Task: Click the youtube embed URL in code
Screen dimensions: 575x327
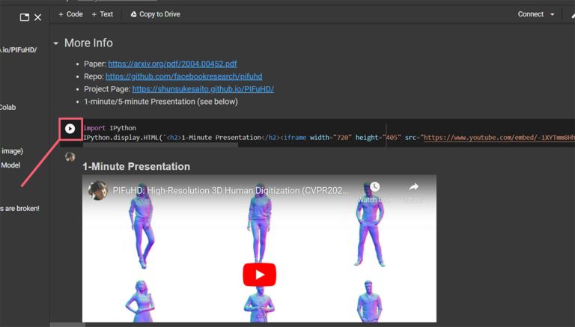Action: point(499,138)
